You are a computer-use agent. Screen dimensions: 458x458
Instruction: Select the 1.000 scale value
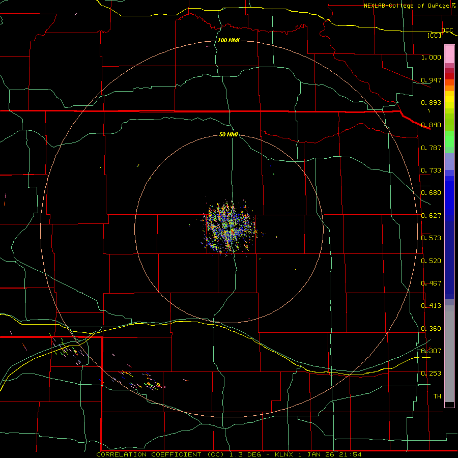point(431,57)
